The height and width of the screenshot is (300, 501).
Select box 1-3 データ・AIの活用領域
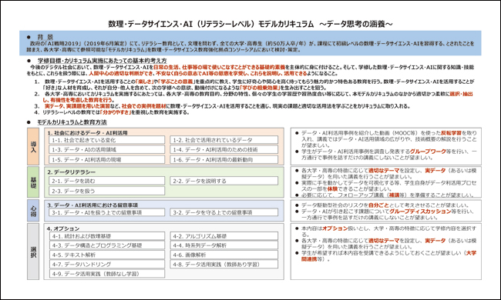click(x=106, y=149)
